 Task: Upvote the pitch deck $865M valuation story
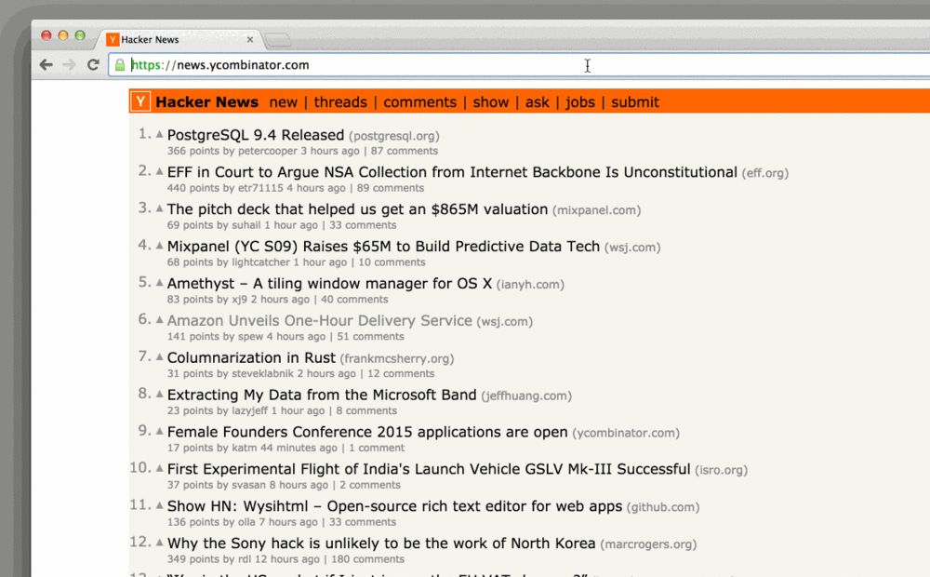[x=159, y=208]
